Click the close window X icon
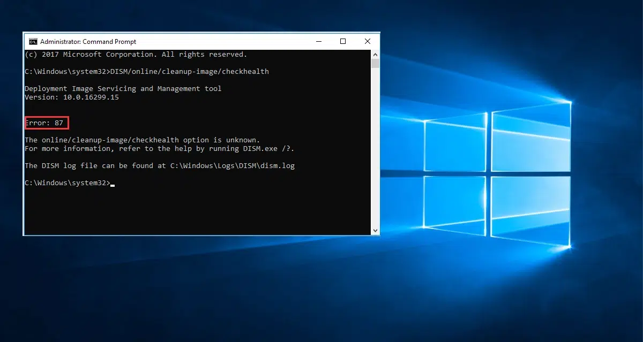The image size is (643, 342). (368, 41)
